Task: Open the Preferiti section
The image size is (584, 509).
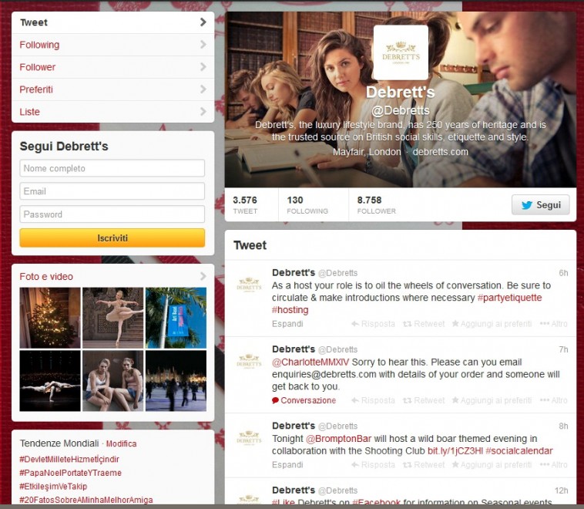Action: [x=112, y=89]
